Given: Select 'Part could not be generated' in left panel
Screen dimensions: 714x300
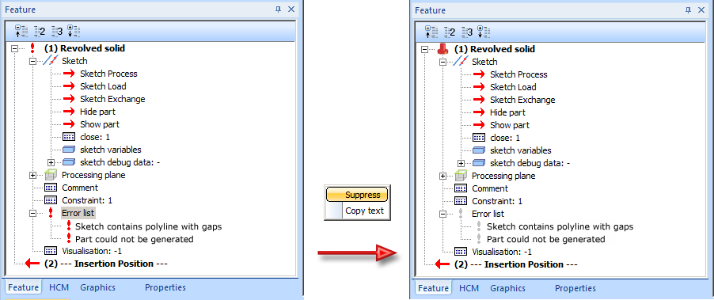Looking at the screenshot, I should pyautogui.click(x=135, y=239).
